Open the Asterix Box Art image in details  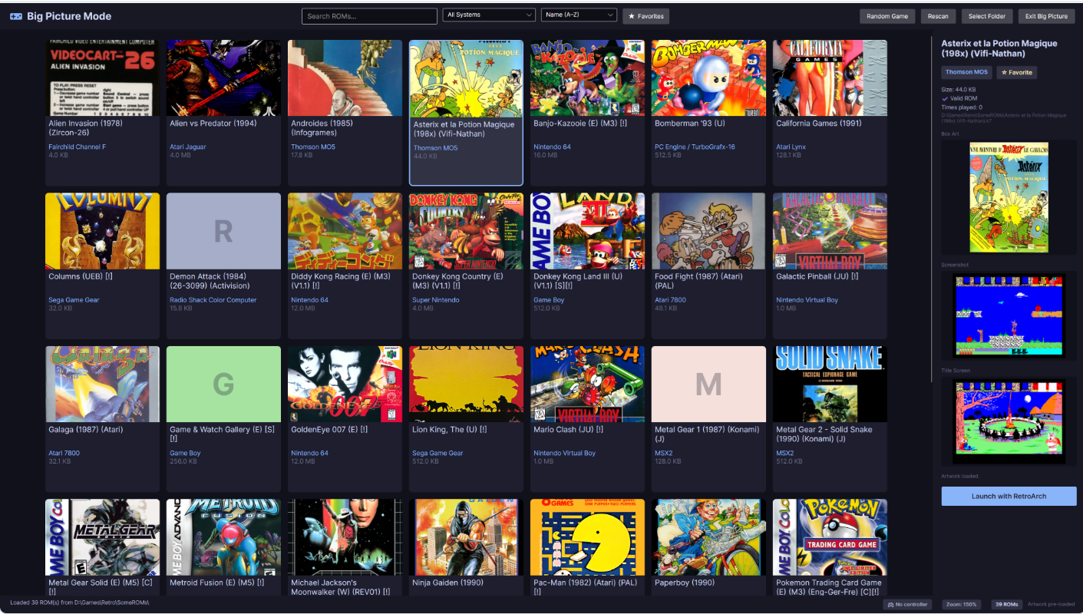(x=1009, y=197)
